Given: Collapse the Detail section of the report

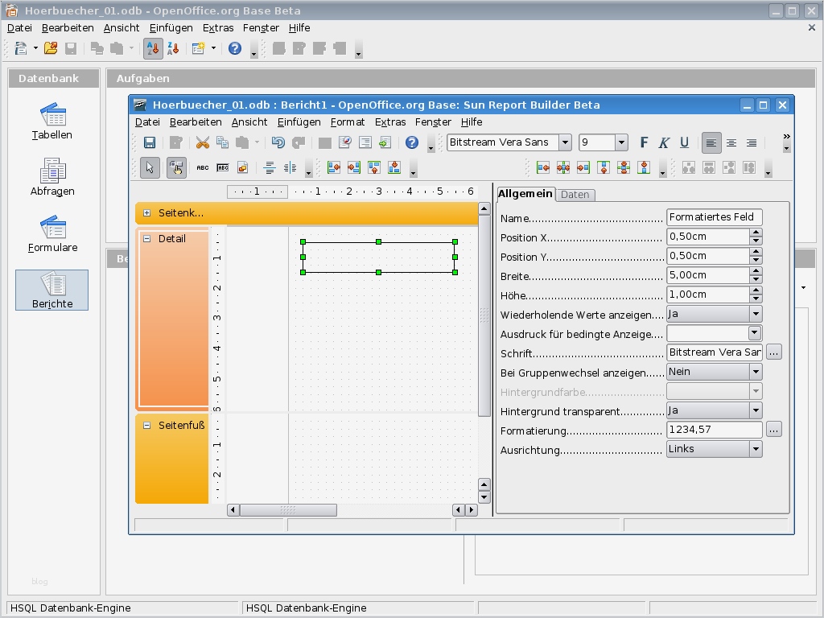Looking at the screenshot, I should point(147,238).
